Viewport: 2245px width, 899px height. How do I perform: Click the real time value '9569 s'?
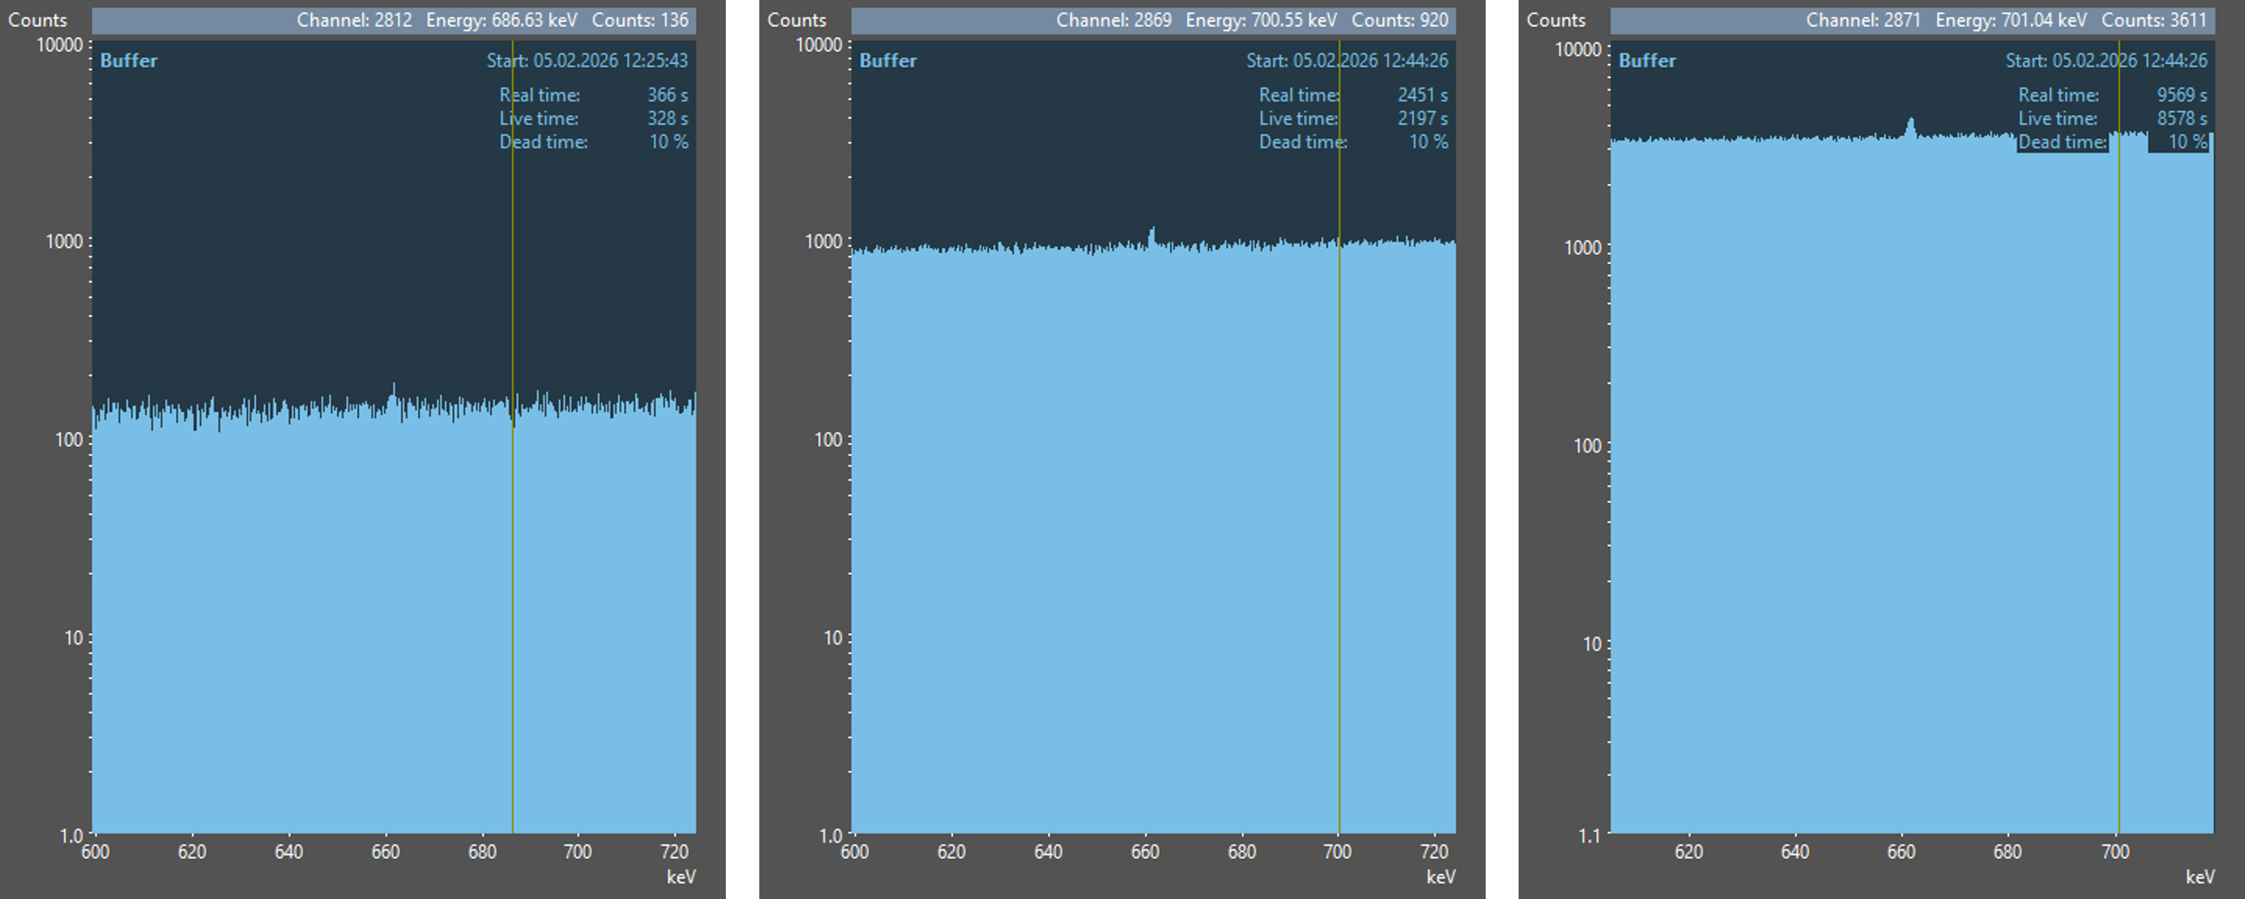coord(2182,95)
